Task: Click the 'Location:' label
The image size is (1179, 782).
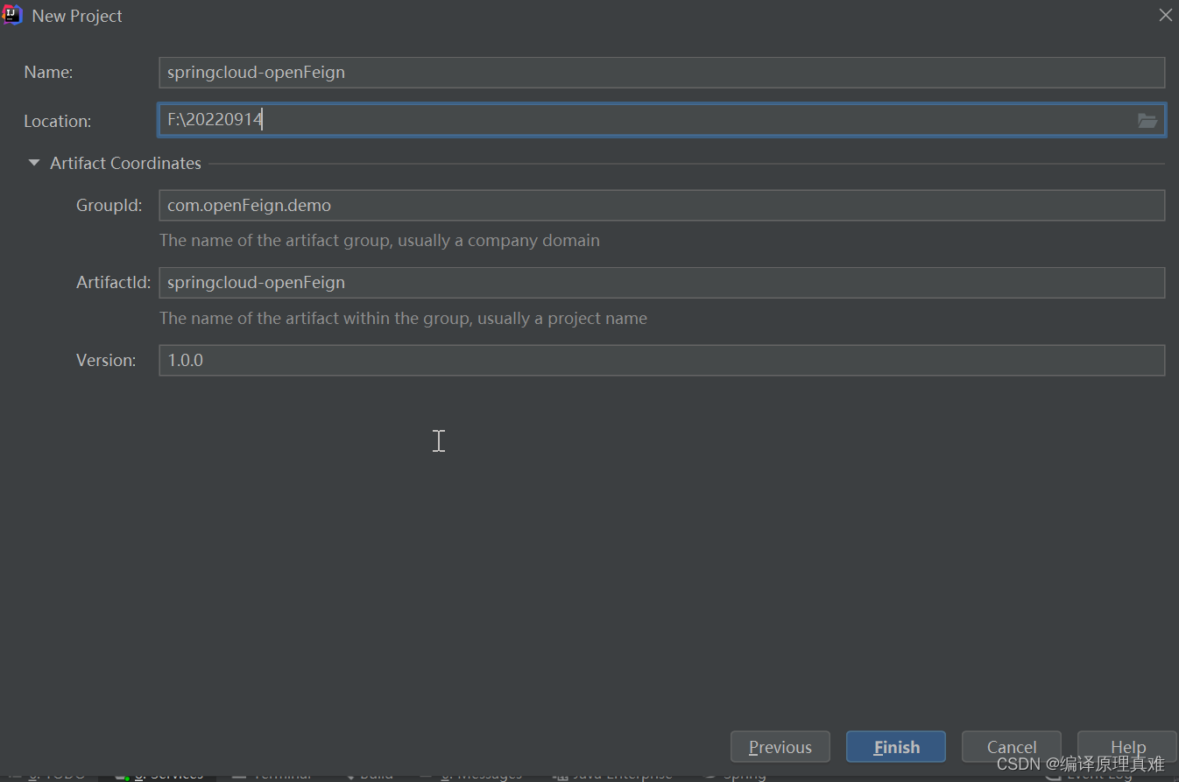Action: pos(58,122)
